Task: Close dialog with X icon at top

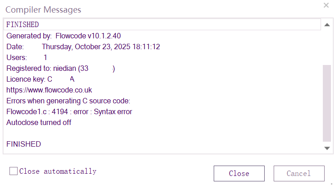Action: (326, 5)
